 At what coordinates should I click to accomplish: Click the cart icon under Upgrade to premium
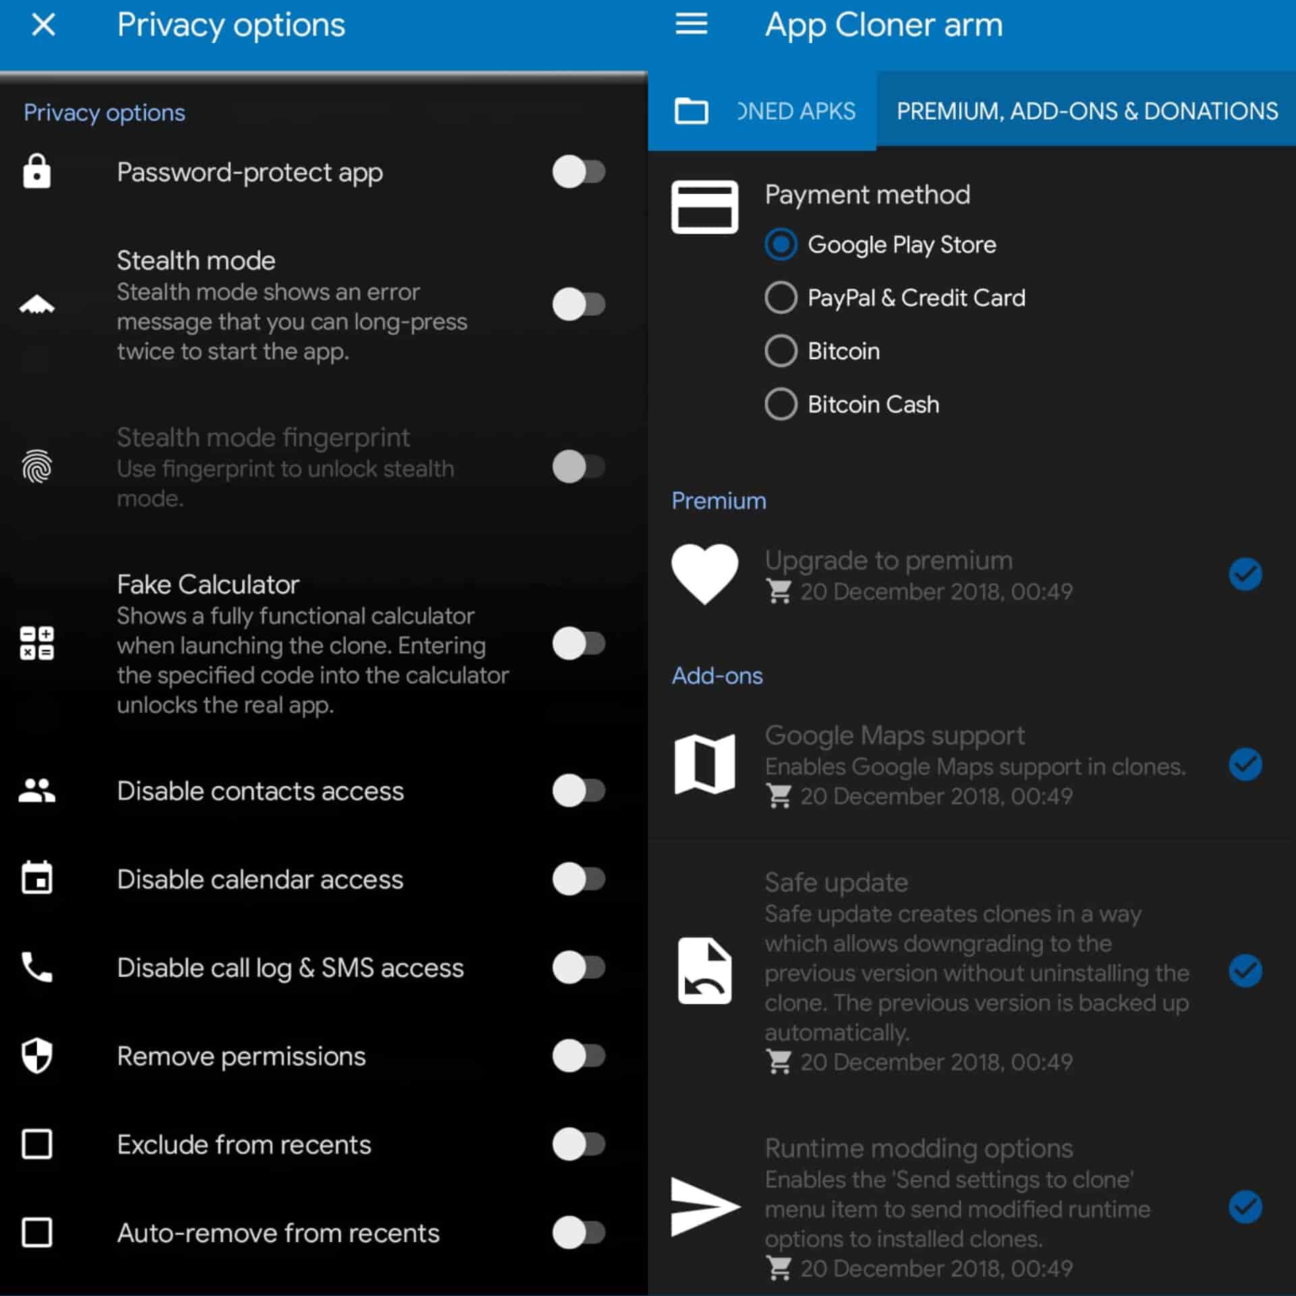coord(779,592)
